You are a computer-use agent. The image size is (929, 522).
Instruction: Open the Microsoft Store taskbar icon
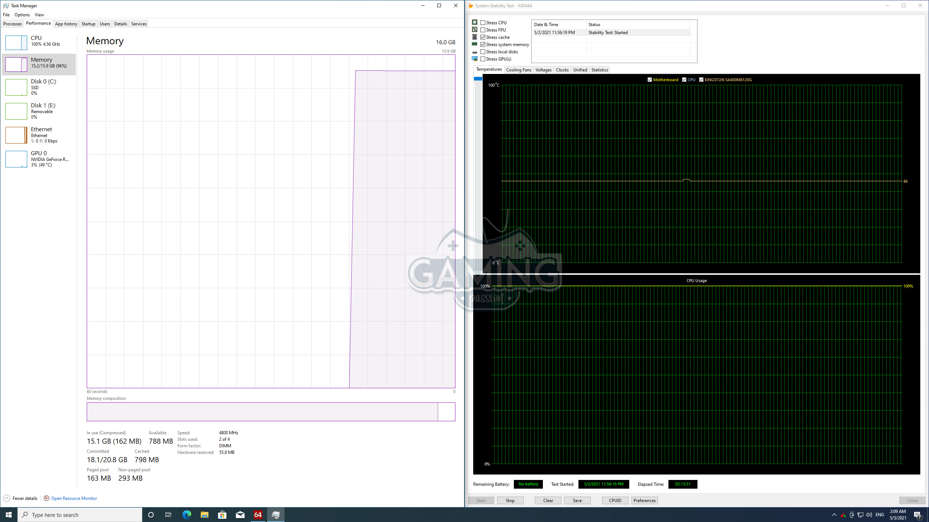coord(222,515)
